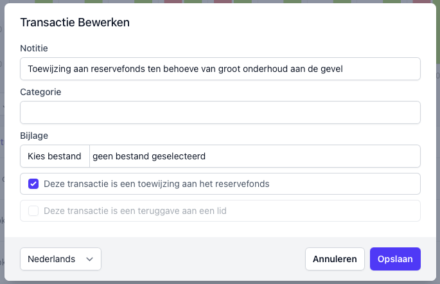Click the Bijlage field label
The image size is (440, 284).
click(34, 136)
